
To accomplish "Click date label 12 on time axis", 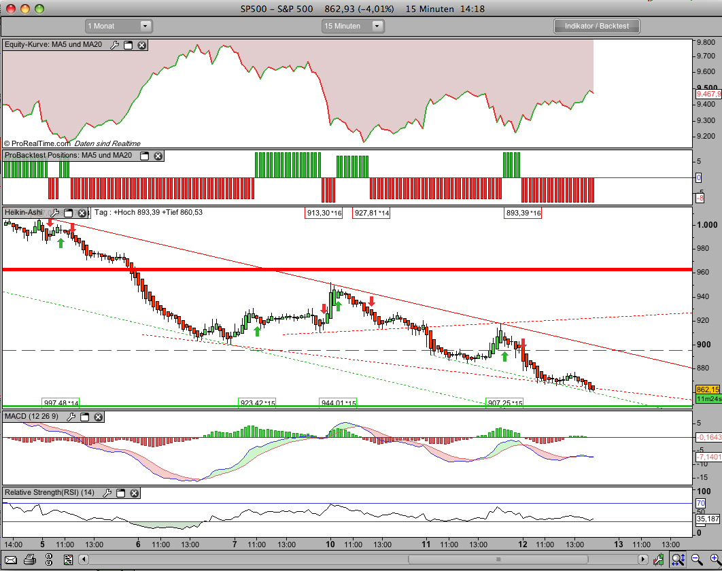I will tap(522, 544).
